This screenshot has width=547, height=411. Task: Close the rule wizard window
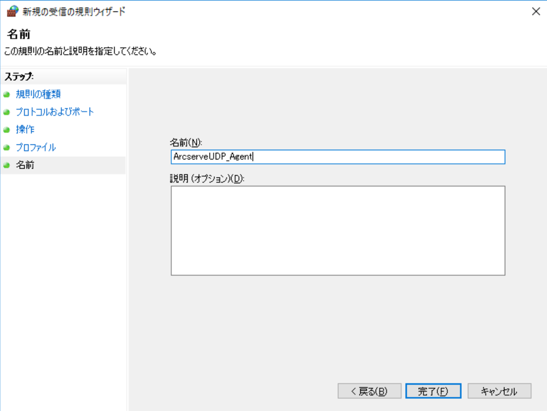[x=536, y=12]
